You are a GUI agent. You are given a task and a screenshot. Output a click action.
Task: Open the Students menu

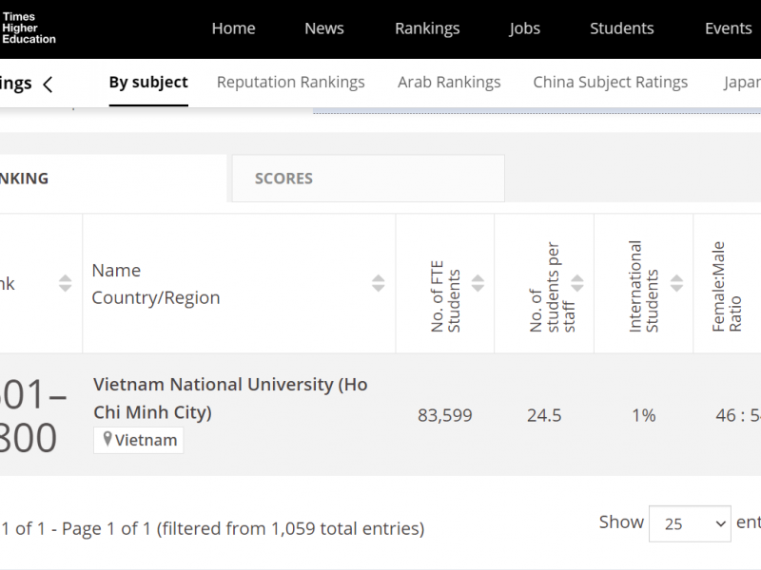pyautogui.click(x=621, y=28)
